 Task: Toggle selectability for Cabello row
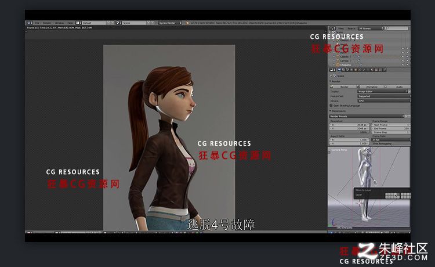[x=407, y=57]
